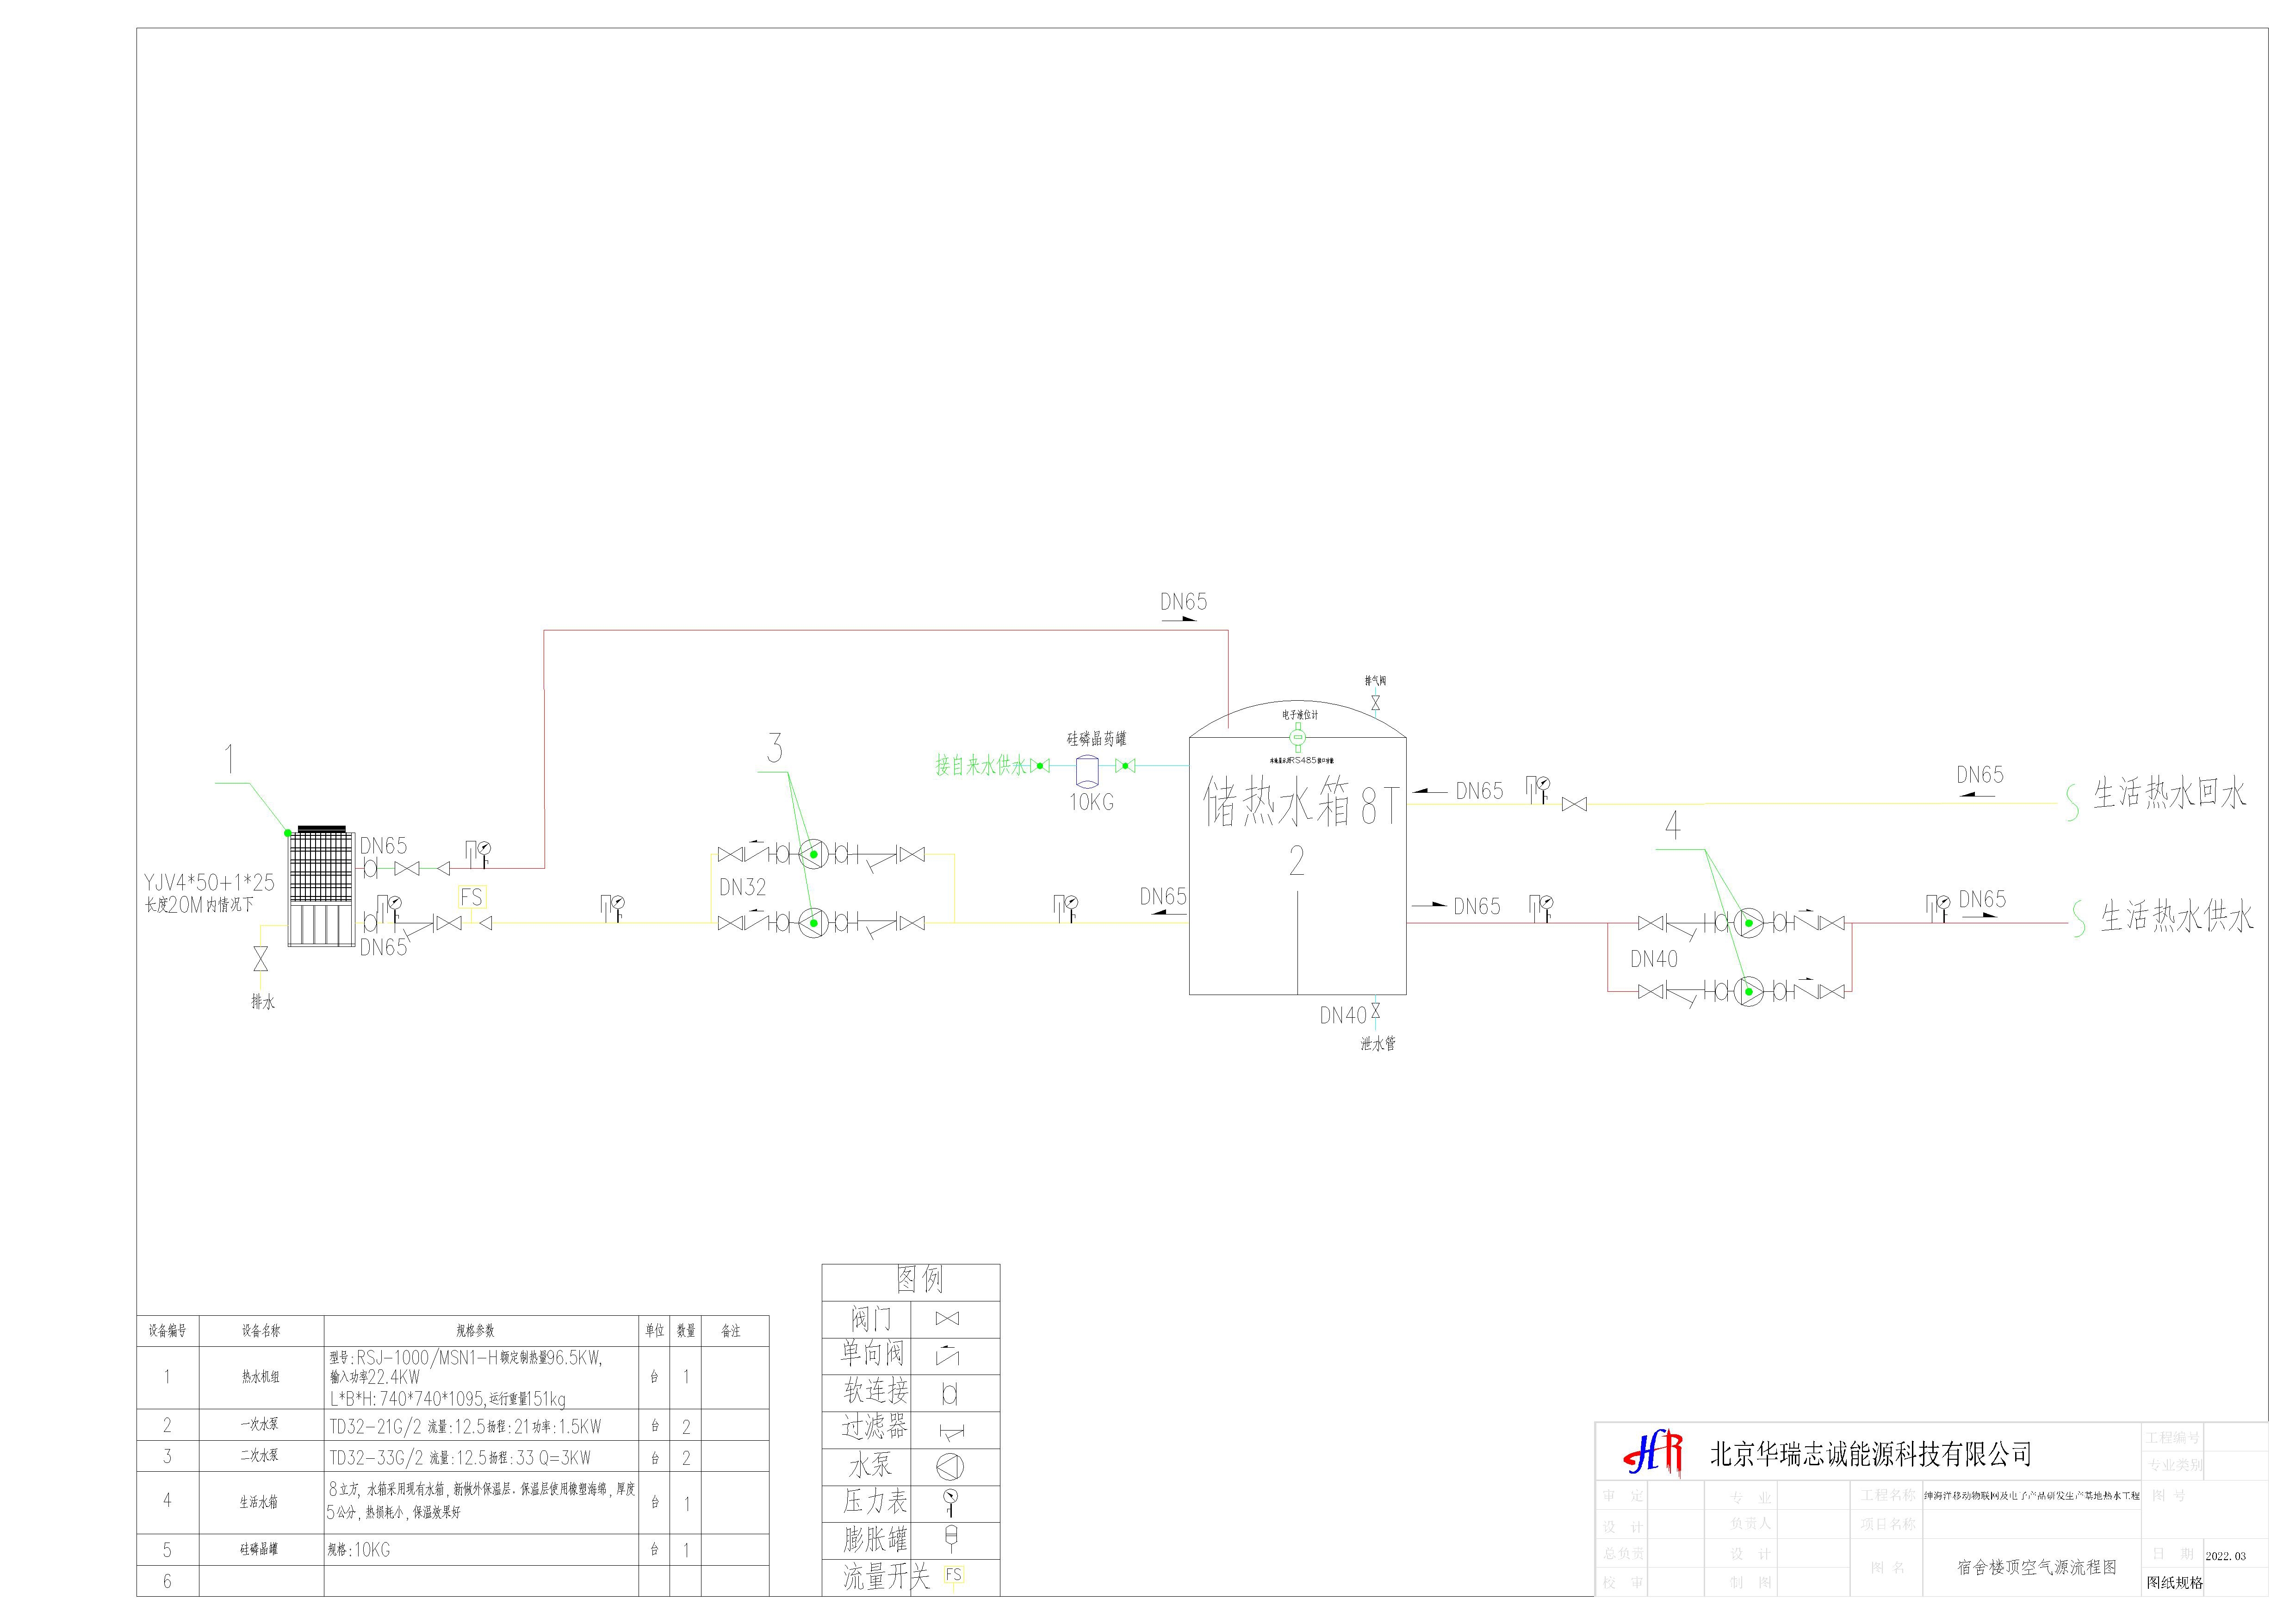
Task: Select the pump symbol in legend
Action: click(949, 1467)
